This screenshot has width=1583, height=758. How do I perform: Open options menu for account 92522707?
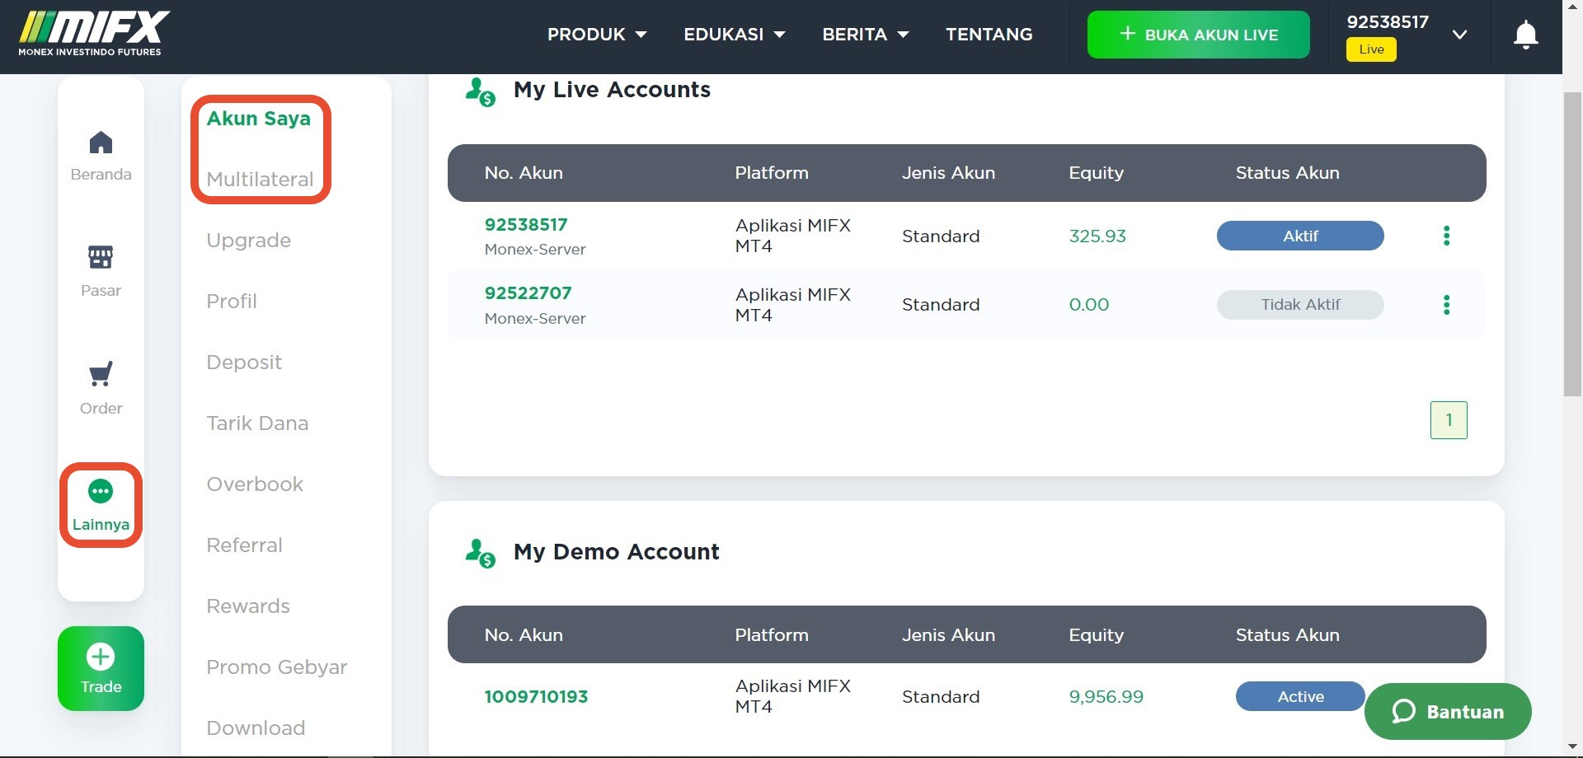tap(1446, 305)
